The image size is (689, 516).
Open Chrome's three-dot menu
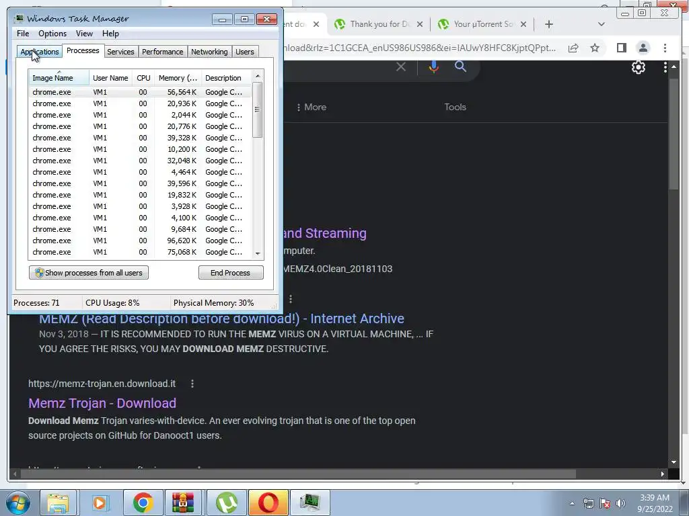pyautogui.click(x=665, y=48)
